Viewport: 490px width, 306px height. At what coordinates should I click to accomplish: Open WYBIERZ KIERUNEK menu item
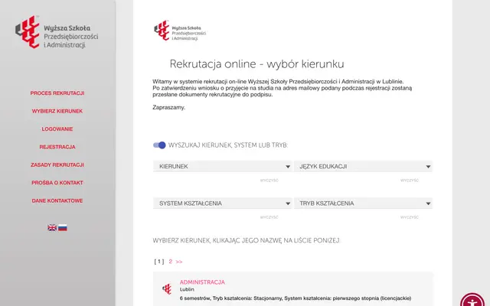(57, 111)
